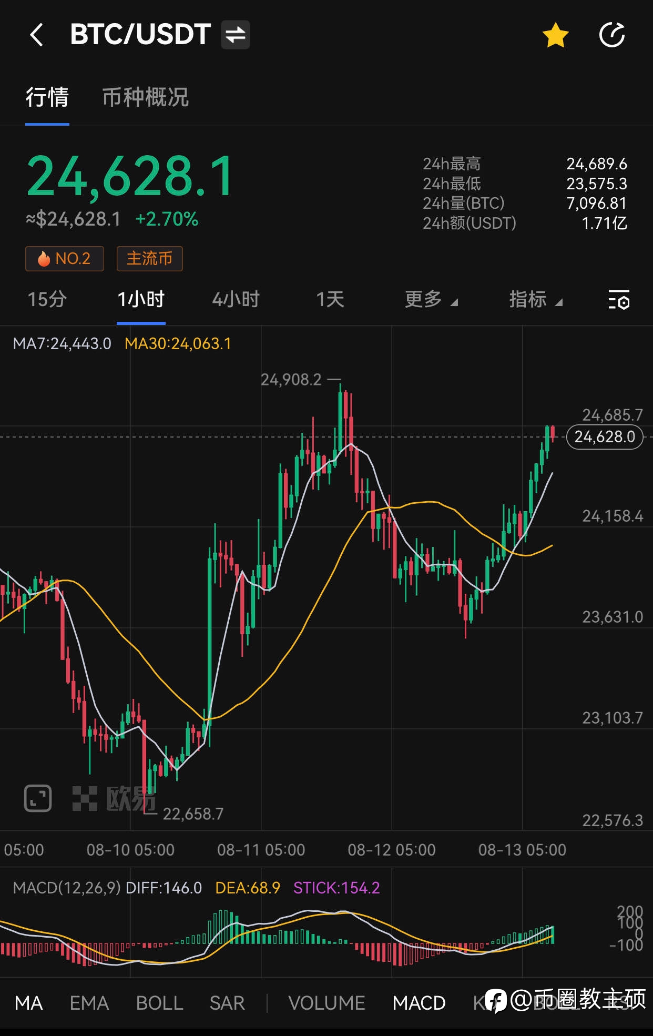Select 1天 timeframe

pyautogui.click(x=330, y=300)
